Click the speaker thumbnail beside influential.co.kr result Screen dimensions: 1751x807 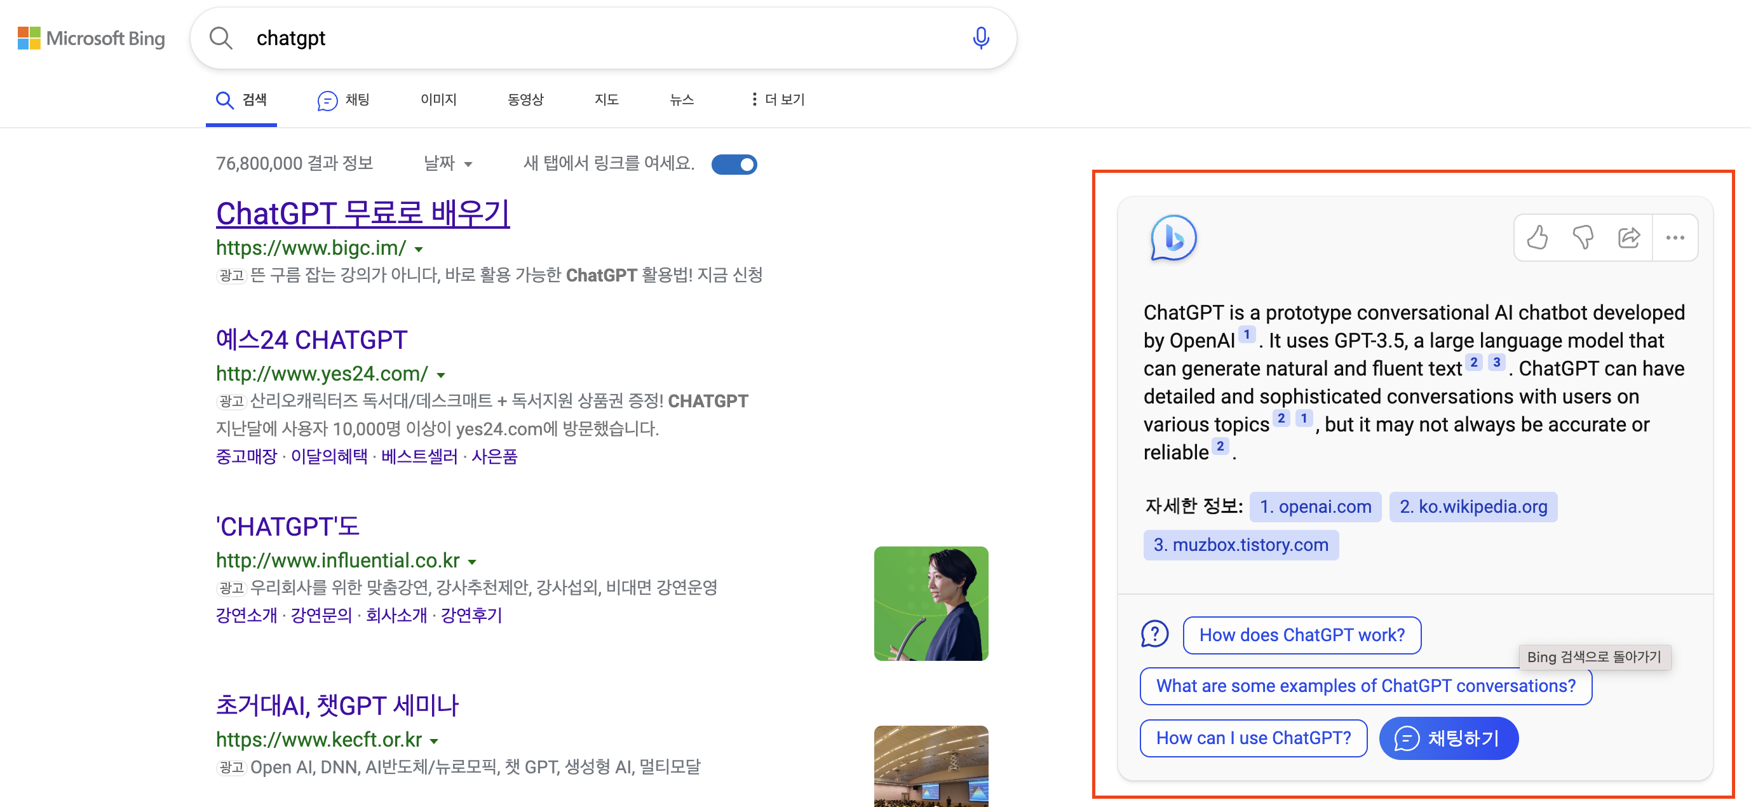coord(931,603)
